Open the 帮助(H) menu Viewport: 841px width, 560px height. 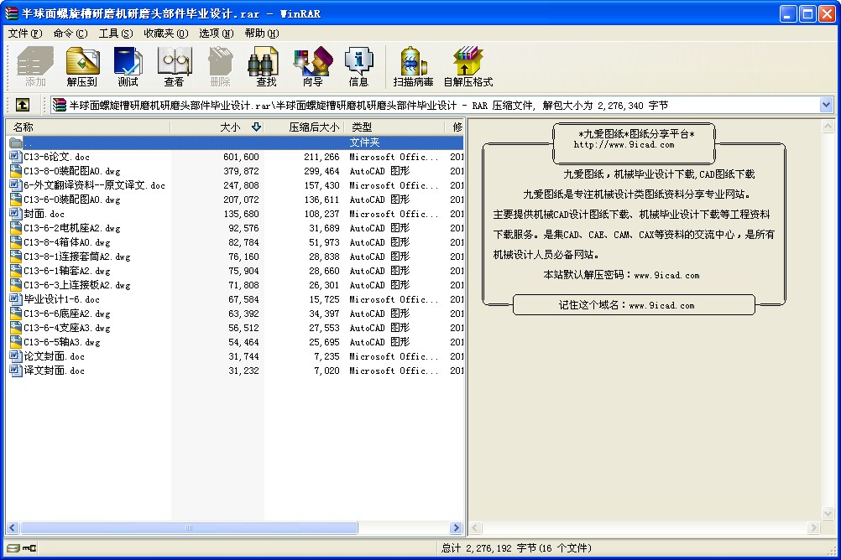coord(262,34)
